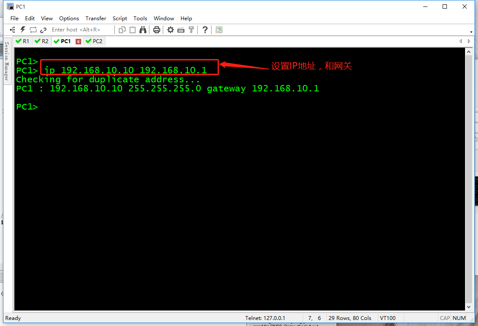Open the Help menu
Screen dimensions: 478x326
[186, 19]
